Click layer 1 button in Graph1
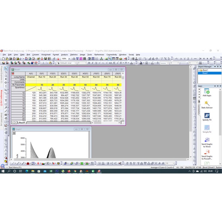The width and height of the screenshot is (222, 222). [x=14, y=133]
